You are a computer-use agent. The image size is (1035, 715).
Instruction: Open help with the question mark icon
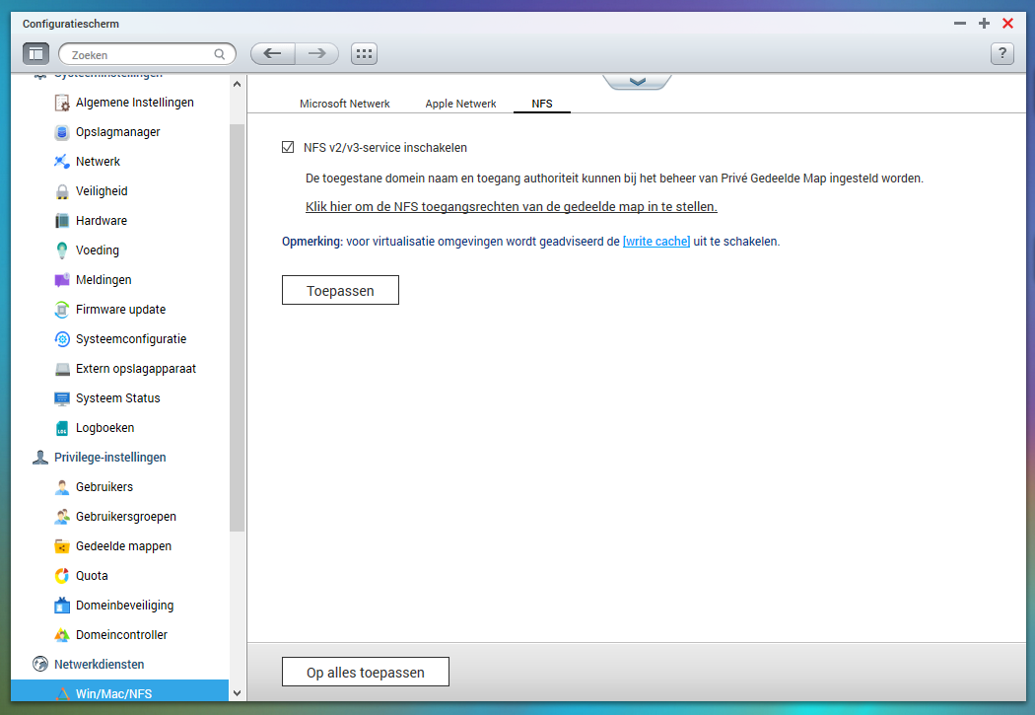click(1002, 53)
